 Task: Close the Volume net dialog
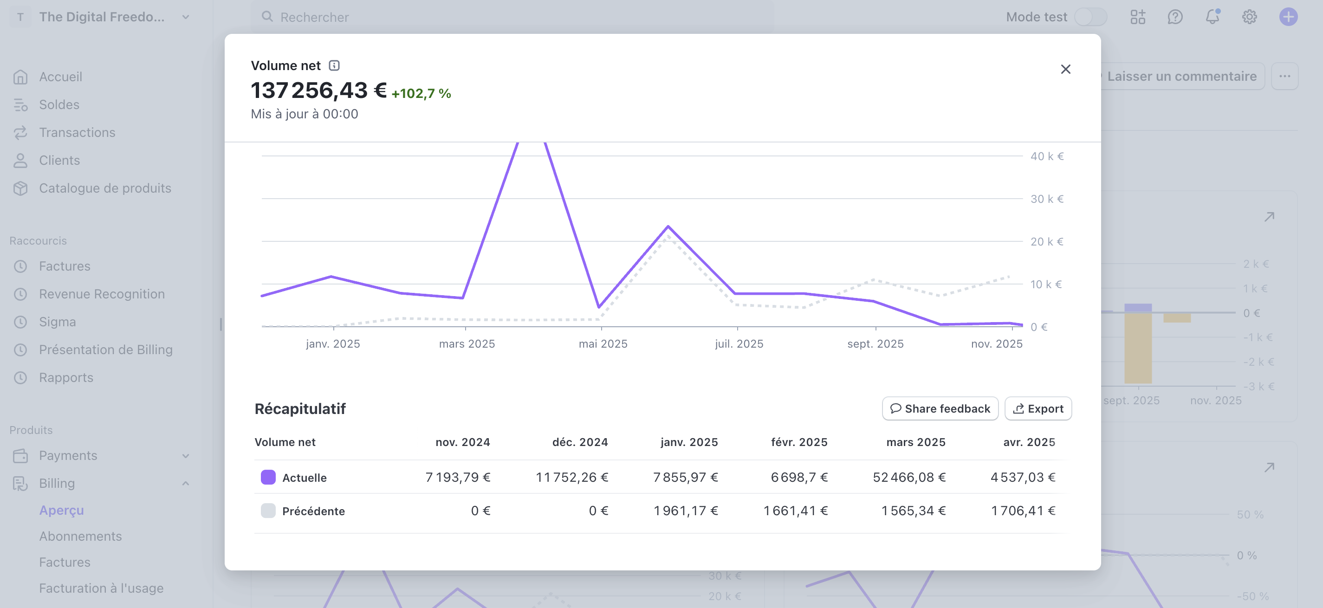1065,69
